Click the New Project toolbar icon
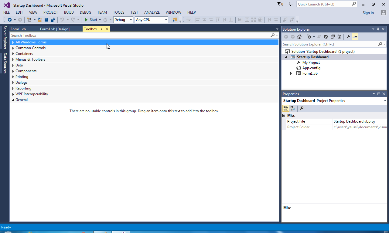The width and height of the screenshot is (389, 233). click(29, 20)
